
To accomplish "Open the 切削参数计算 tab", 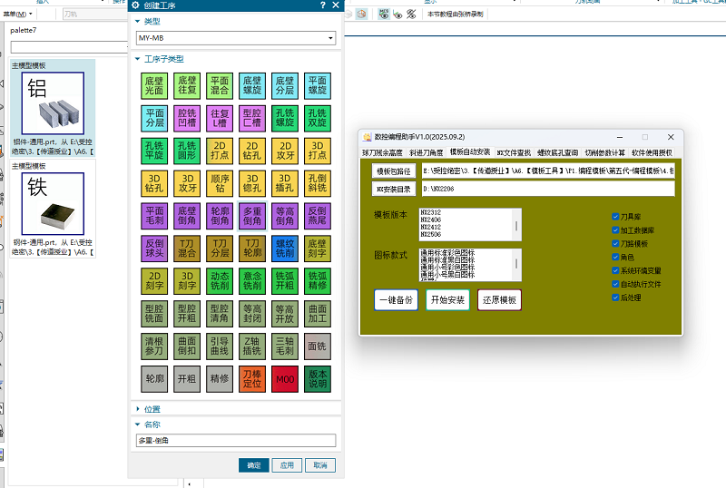I will pos(605,152).
